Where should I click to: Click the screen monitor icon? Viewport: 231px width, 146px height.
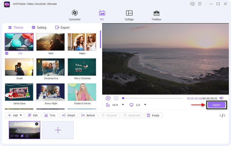[x=131, y=105]
